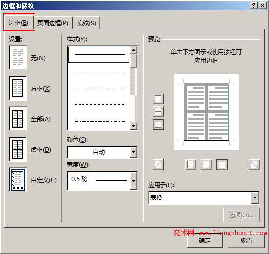Choose the 方框(X) box border icon
Image resolution: width=269 pixels, height=254 pixels.
coord(18,88)
